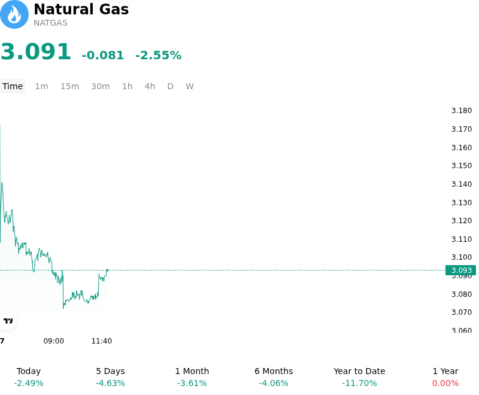The width and height of the screenshot is (479, 395).
Task: Choose the 30m interval
Action: click(x=101, y=86)
